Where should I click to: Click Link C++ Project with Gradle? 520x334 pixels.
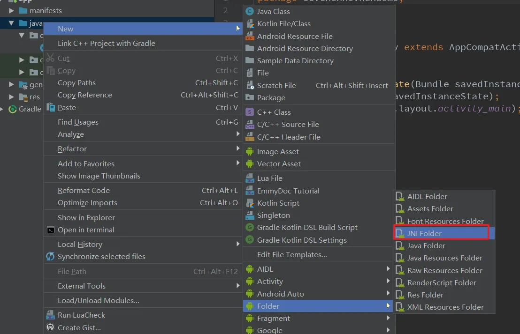(x=107, y=44)
